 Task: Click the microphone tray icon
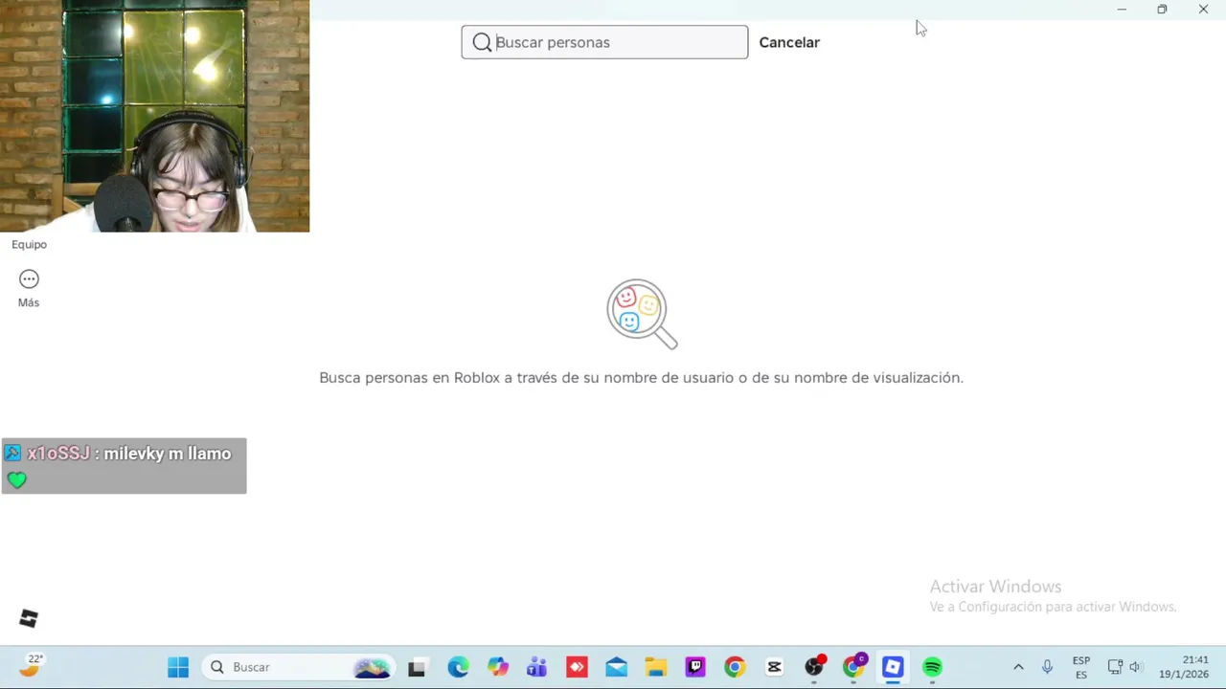[x=1047, y=667]
